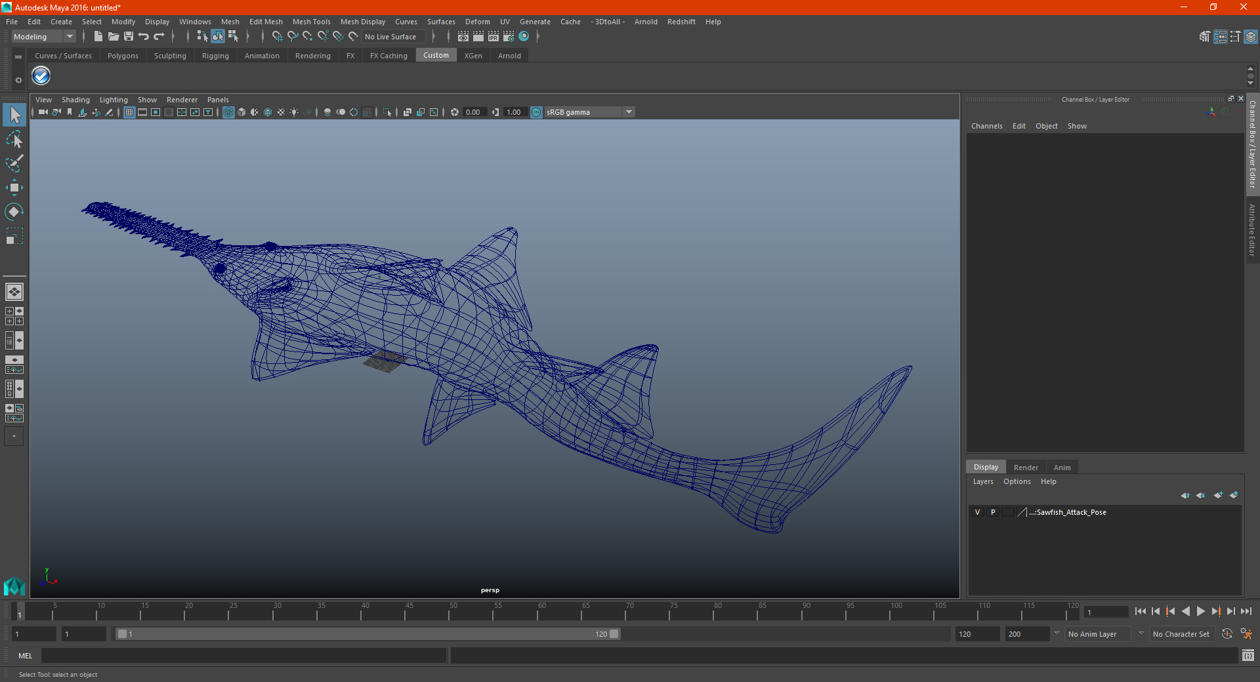
Task: Select the Lasso selection tool
Action: pyautogui.click(x=14, y=140)
